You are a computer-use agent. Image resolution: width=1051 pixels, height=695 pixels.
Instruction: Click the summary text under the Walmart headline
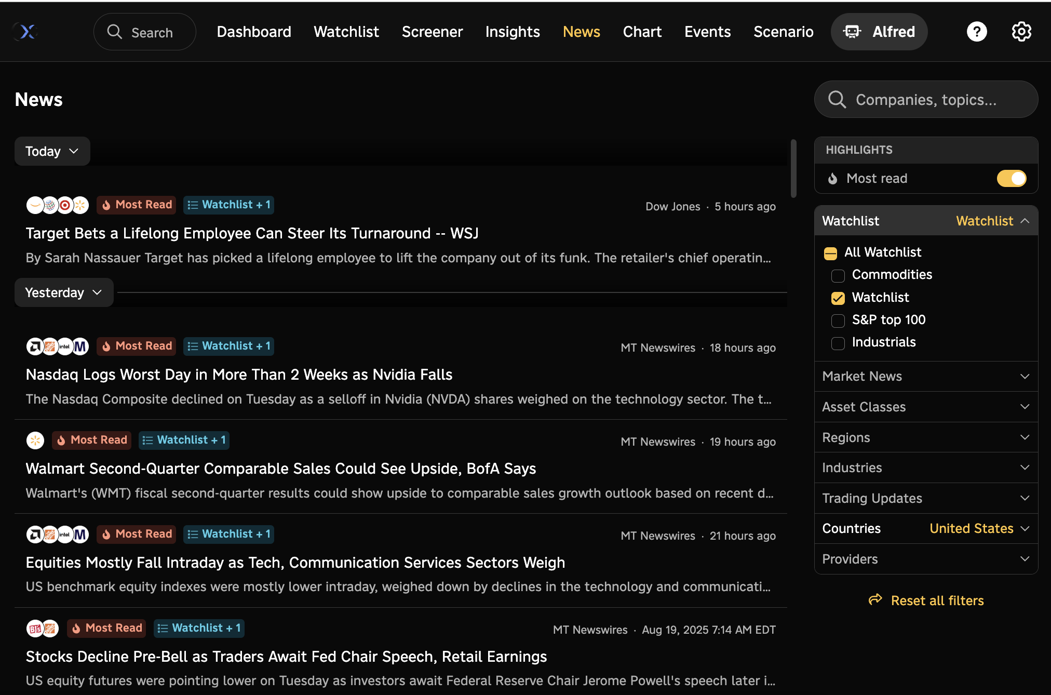pos(399,493)
